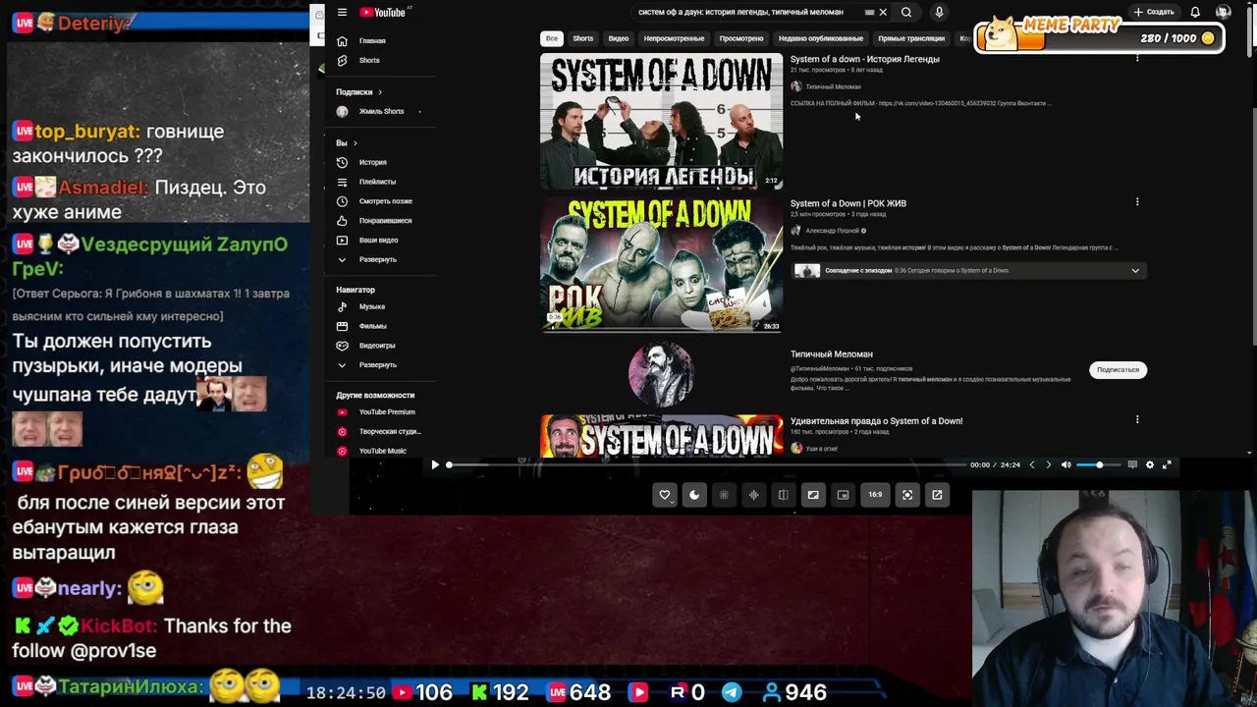The width and height of the screenshot is (1257, 707).
Task: Go to YouTube logo home page
Action: (382, 12)
